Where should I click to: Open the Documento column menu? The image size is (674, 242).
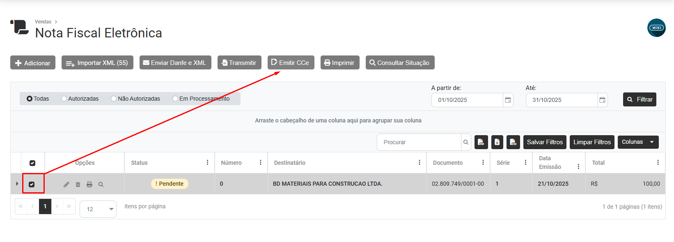[483, 163]
